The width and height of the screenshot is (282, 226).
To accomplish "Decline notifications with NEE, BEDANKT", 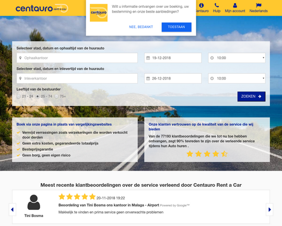I will click(x=141, y=27).
